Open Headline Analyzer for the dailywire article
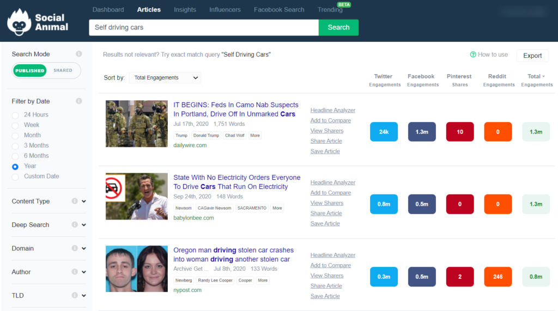The height and width of the screenshot is (311, 558). click(x=333, y=111)
